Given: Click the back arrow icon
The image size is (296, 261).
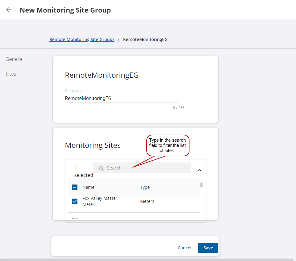Looking at the screenshot, I should click(9, 10).
